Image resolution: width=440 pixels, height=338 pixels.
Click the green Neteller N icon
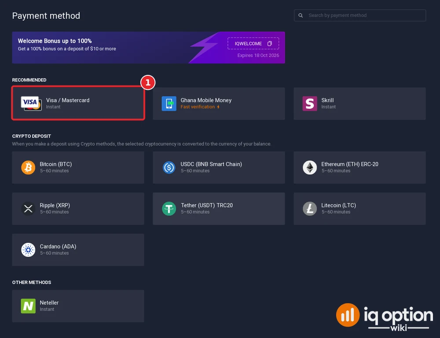tap(28, 306)
